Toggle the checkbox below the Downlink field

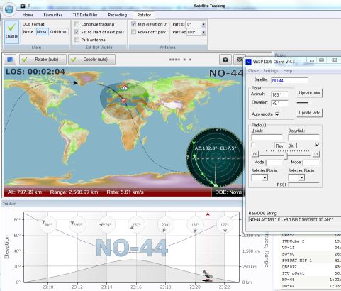point(317,144)
